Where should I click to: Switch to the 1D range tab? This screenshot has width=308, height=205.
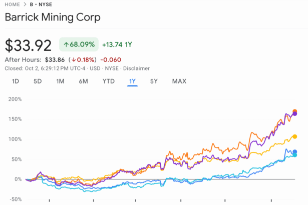[x=16, y=81]
